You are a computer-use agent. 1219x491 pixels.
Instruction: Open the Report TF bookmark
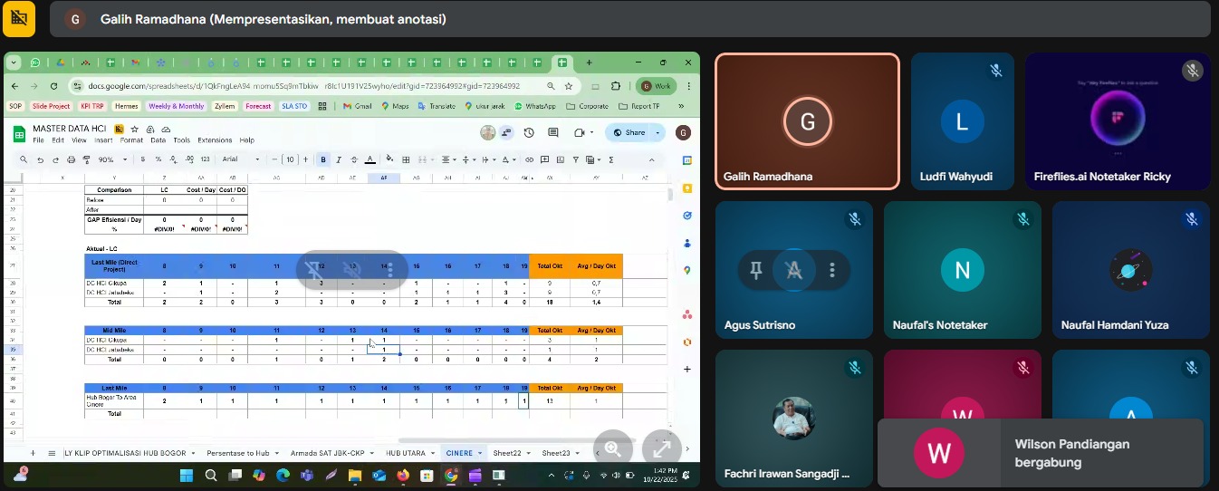(x=645, y=106)
